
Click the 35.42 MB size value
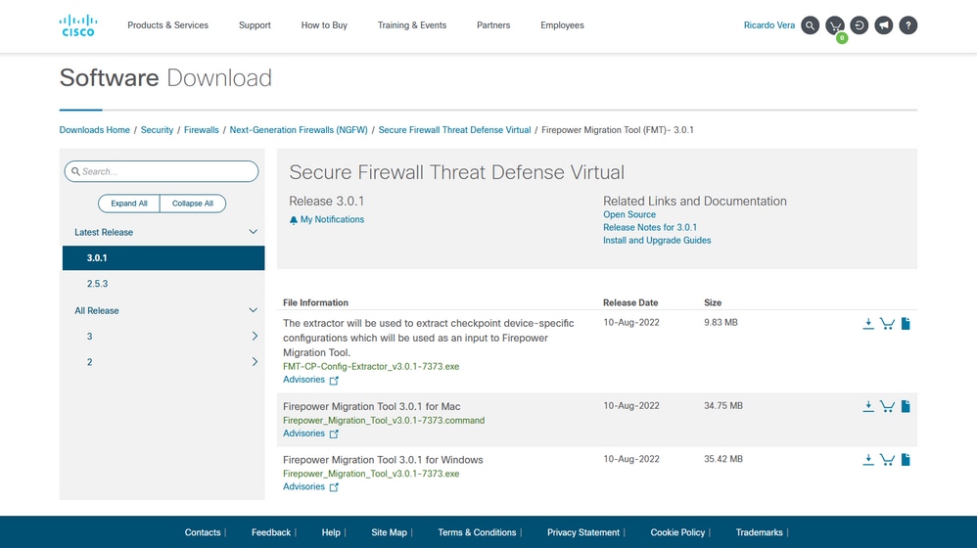click(x=723, y=460)
